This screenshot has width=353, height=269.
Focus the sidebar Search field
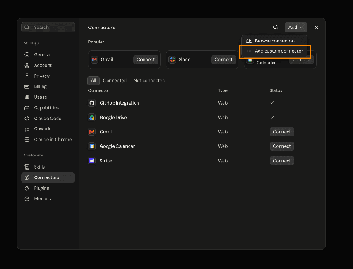[48, 27]
